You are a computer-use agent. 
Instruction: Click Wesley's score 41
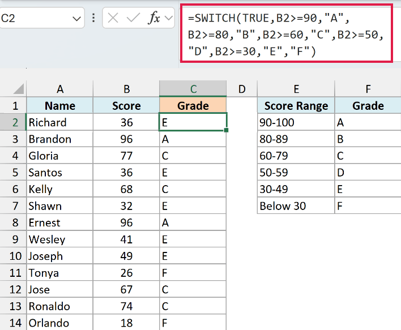[126, 239]
